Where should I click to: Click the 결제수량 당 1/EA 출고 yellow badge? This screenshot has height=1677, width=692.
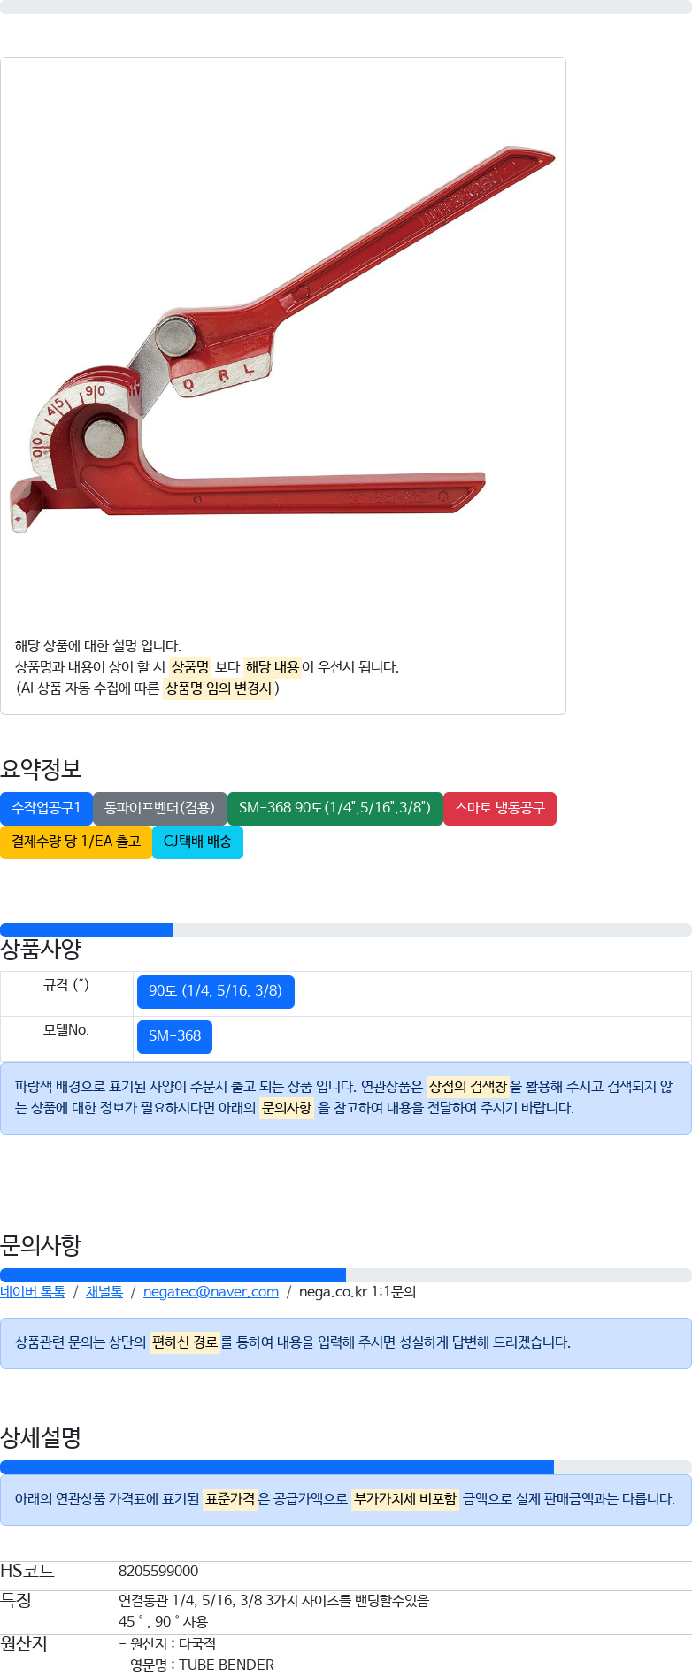coord(76,842)
